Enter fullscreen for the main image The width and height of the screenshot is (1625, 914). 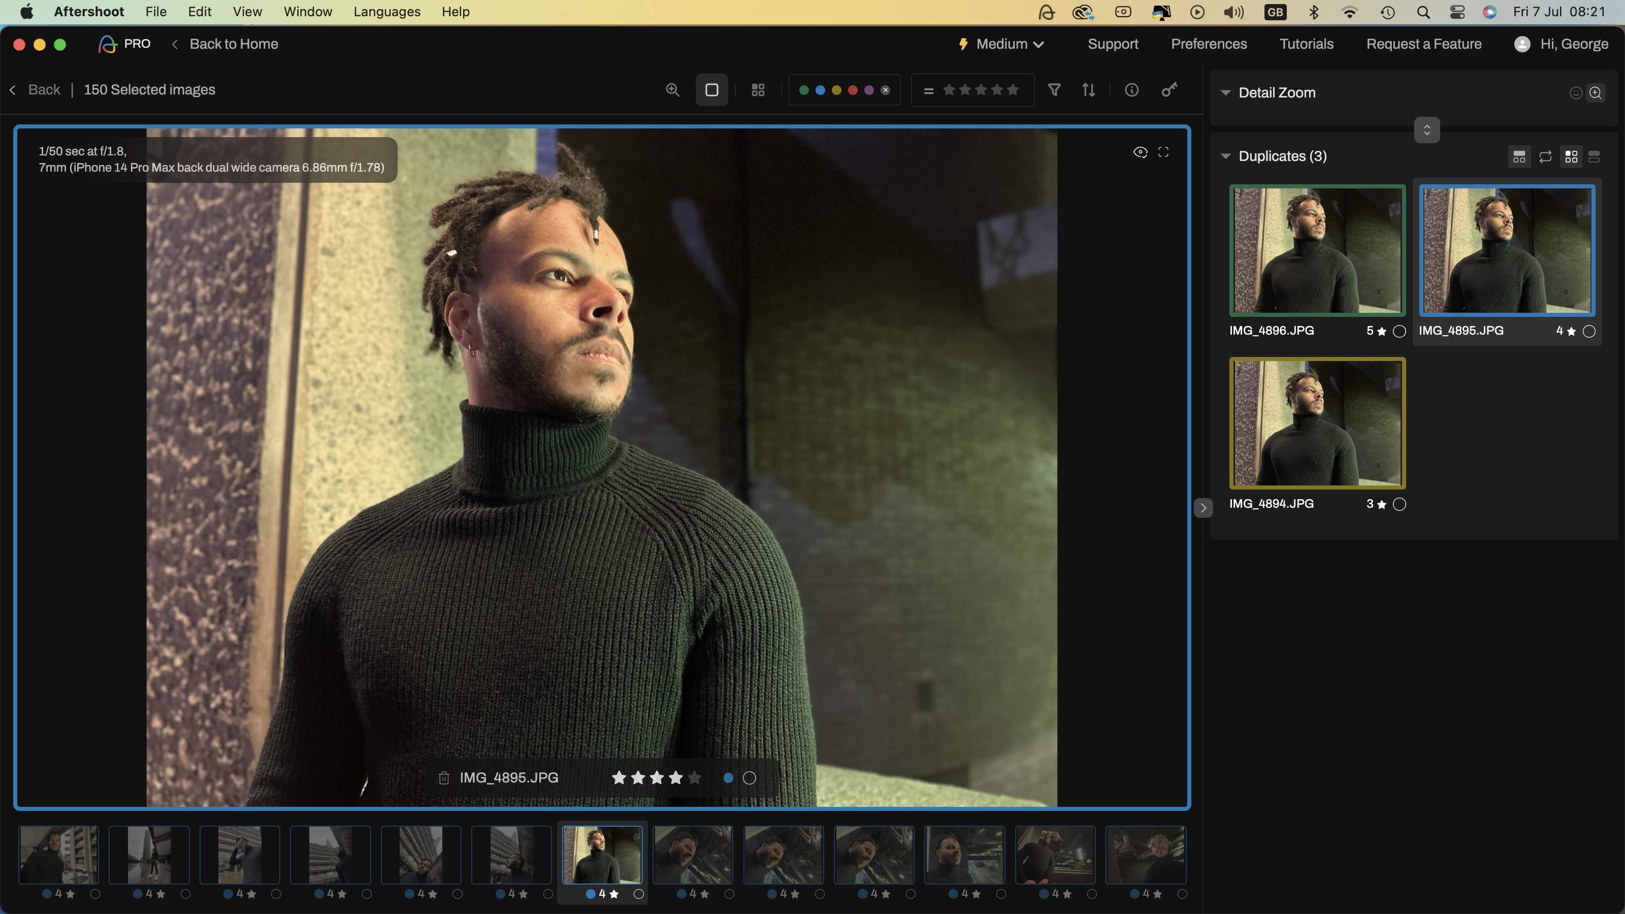click(1163, 152)
